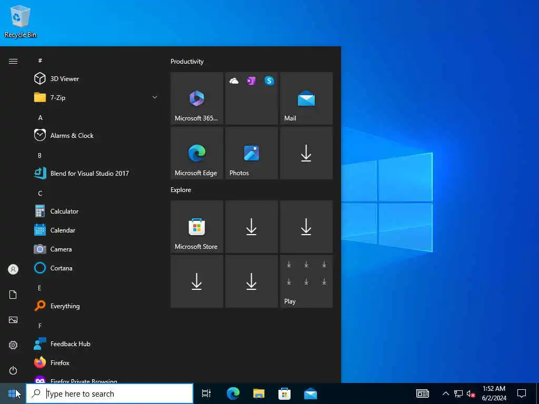Viewport: 539px width, 404px height.
Task: Open the notification center icon
Action: (522, 393)
